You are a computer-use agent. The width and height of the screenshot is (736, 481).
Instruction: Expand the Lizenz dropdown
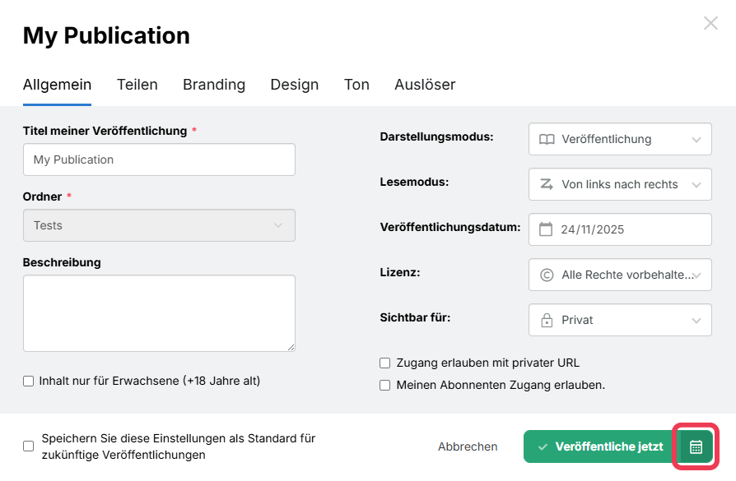pyautogui.click(x=620, y=275)
